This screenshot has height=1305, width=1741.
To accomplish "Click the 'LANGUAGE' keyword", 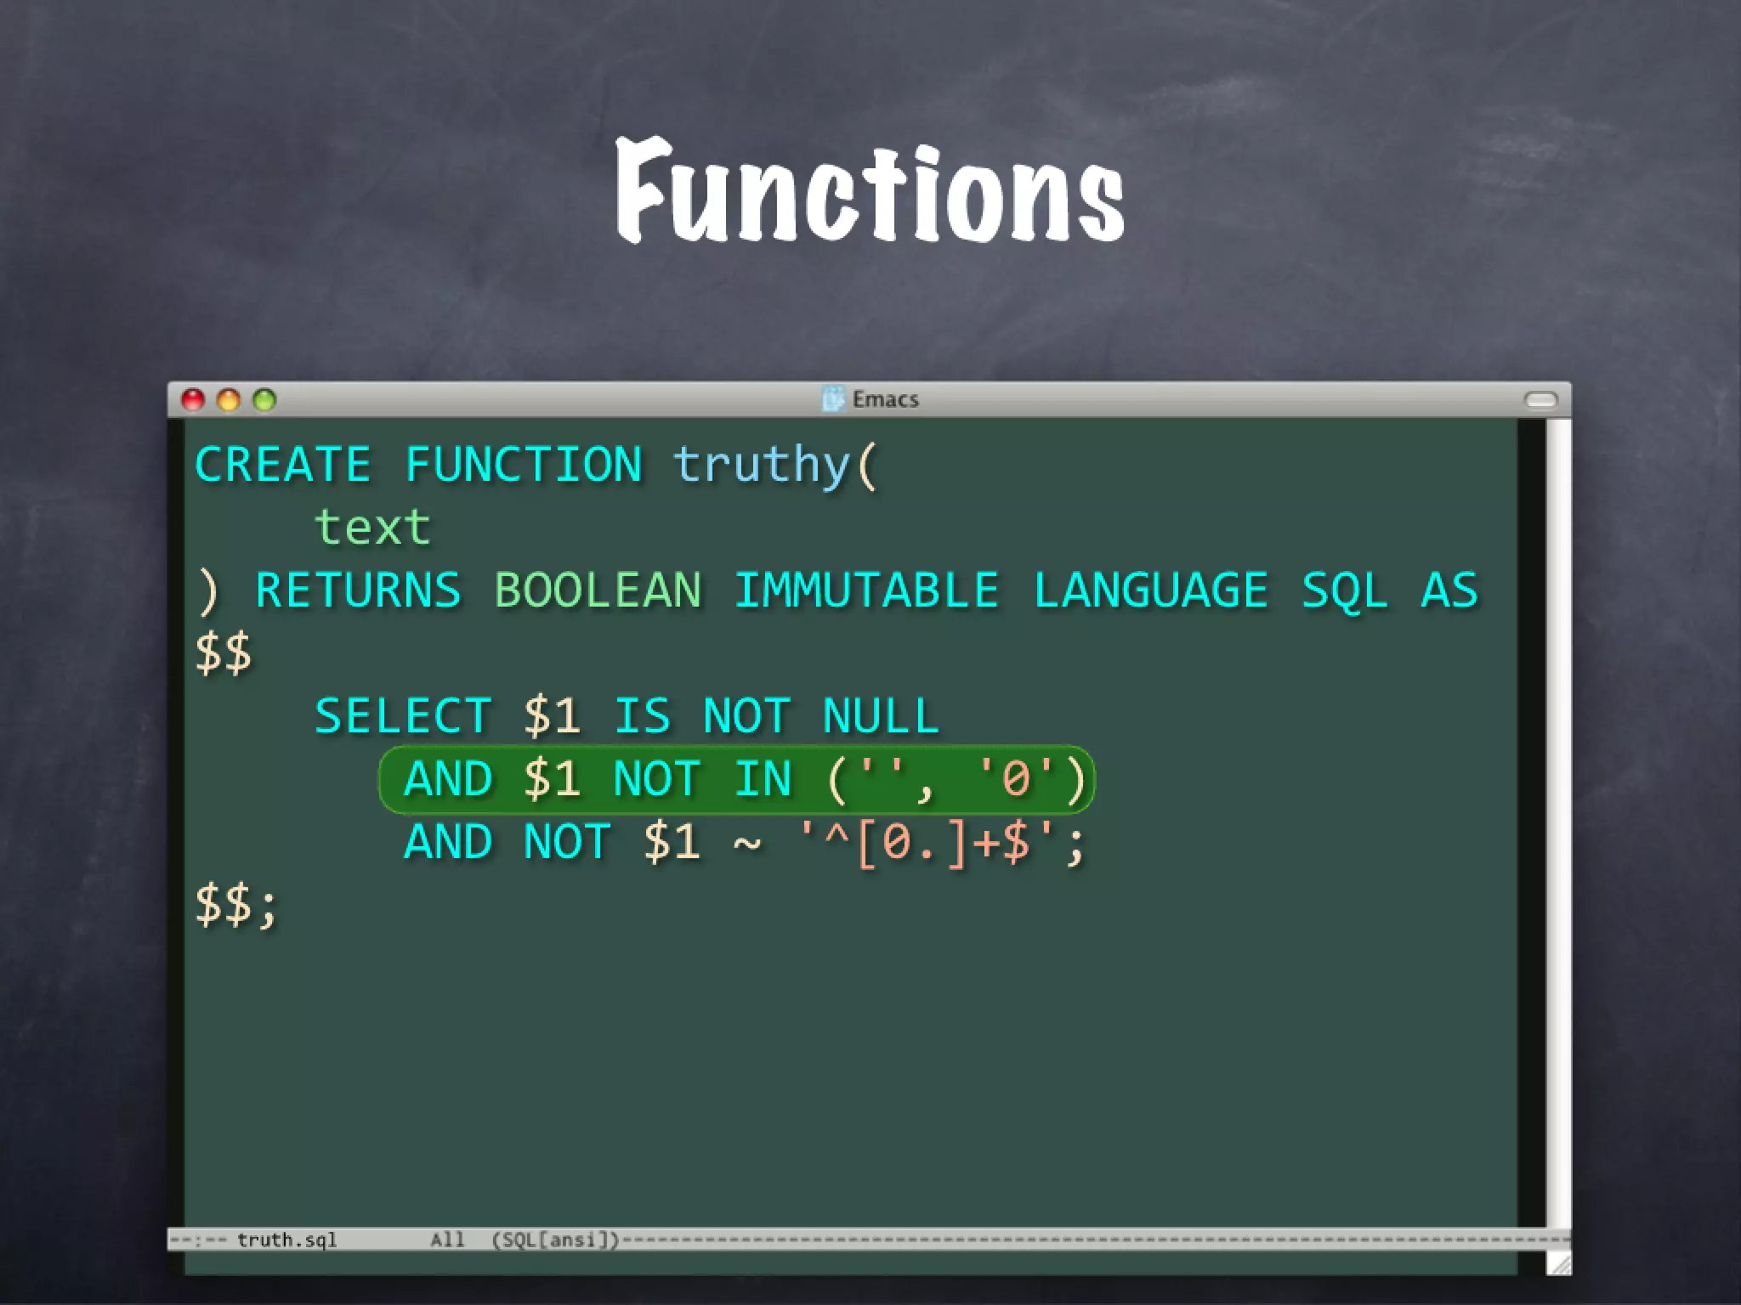I will click(1151, 590).
